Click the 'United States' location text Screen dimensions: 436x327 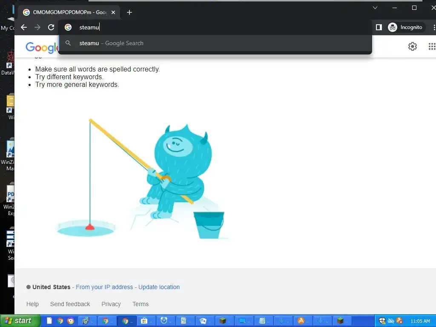[52, 287]
